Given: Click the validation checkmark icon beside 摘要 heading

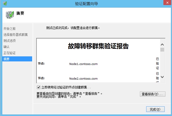Looking at the screenshot, I should coord(10,15).
